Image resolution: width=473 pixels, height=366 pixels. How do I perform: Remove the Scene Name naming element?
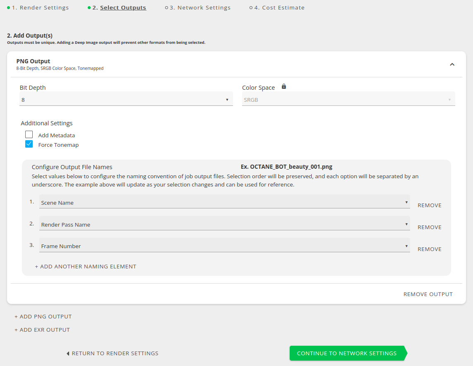click(429, 205)
